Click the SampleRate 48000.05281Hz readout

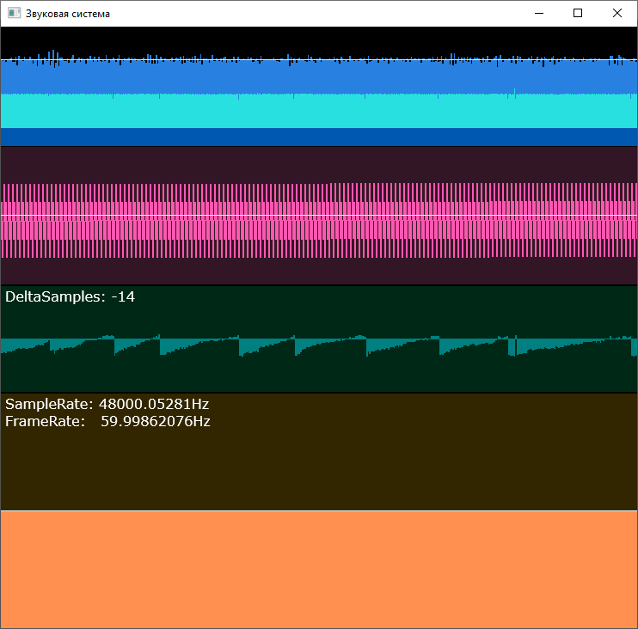[107, 404]
